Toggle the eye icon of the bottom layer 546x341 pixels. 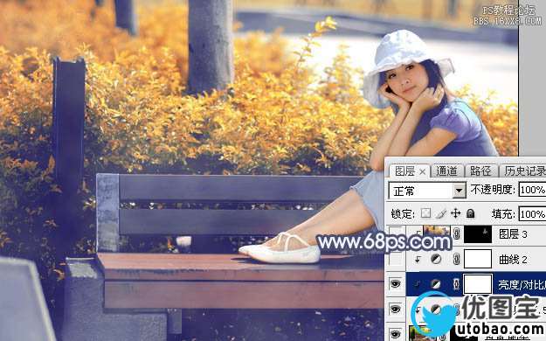click(x=395, y=335)
